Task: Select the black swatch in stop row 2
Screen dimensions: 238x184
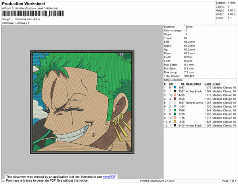Action: 175,91
